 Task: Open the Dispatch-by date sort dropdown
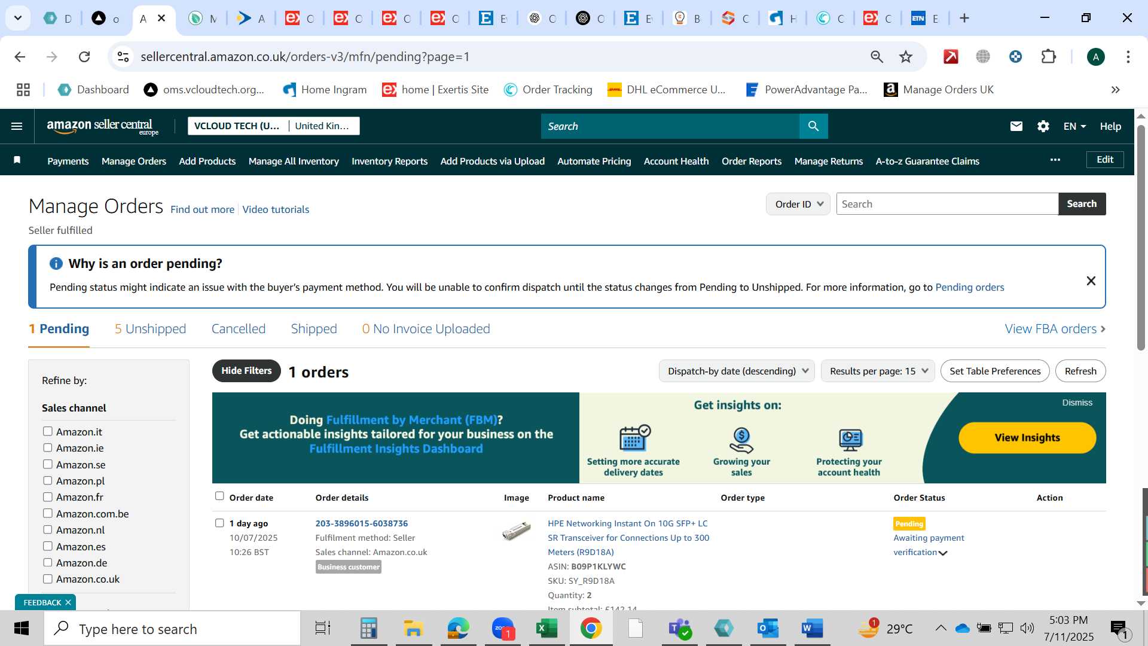coord(737,371)
